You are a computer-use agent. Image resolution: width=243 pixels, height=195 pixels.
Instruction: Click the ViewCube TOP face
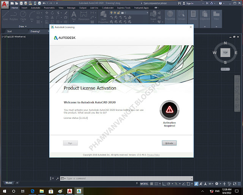225,53
